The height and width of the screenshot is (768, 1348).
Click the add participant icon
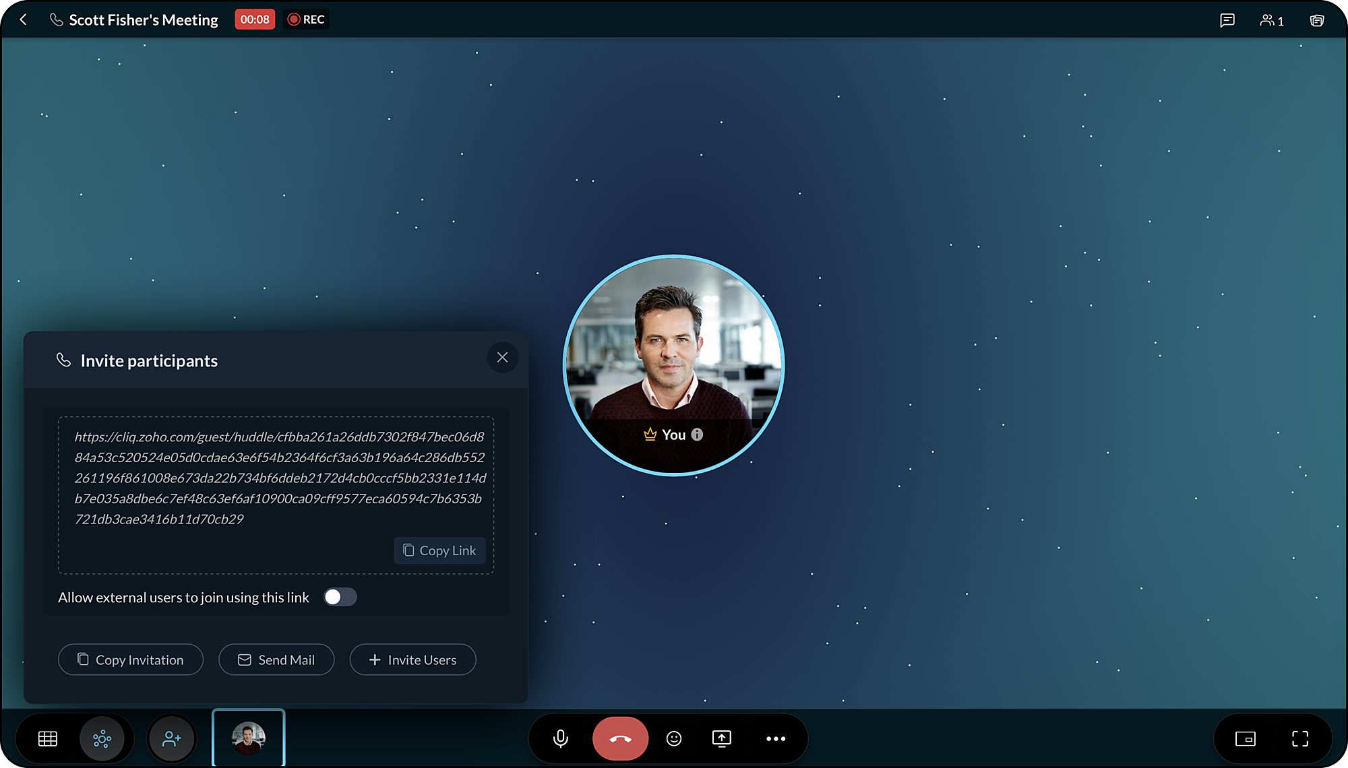pyautogui.click(x=172, y=739)
